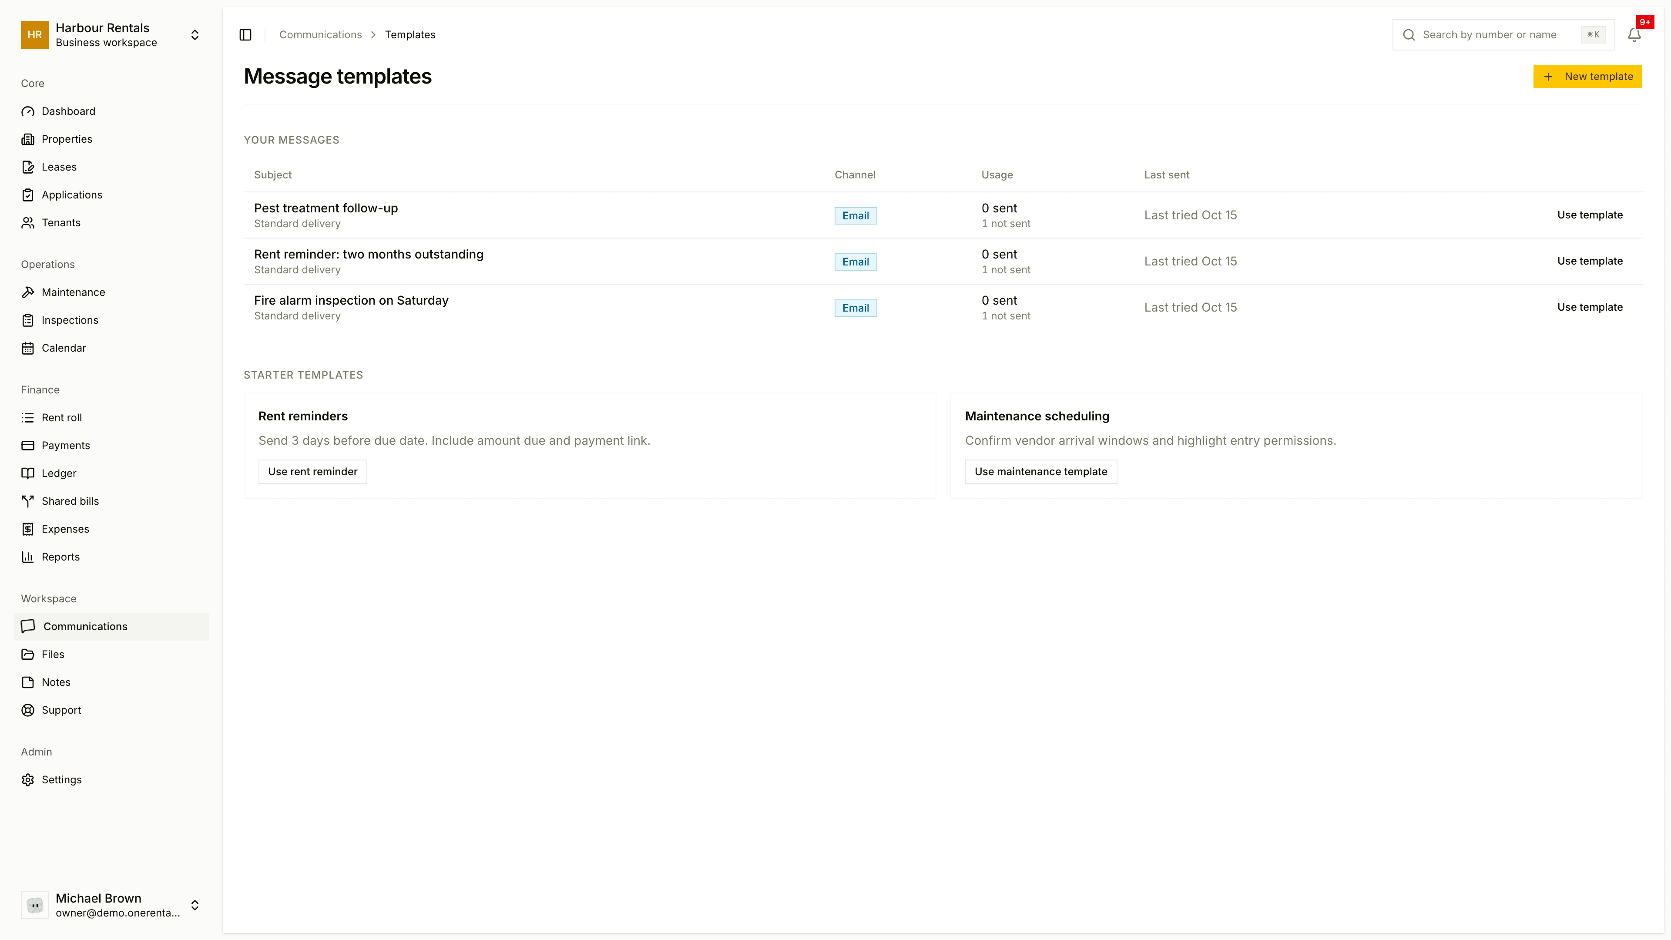Click the Tenants people icon
The width and height of the screenshot is (1671, 940).
[28, 223]
